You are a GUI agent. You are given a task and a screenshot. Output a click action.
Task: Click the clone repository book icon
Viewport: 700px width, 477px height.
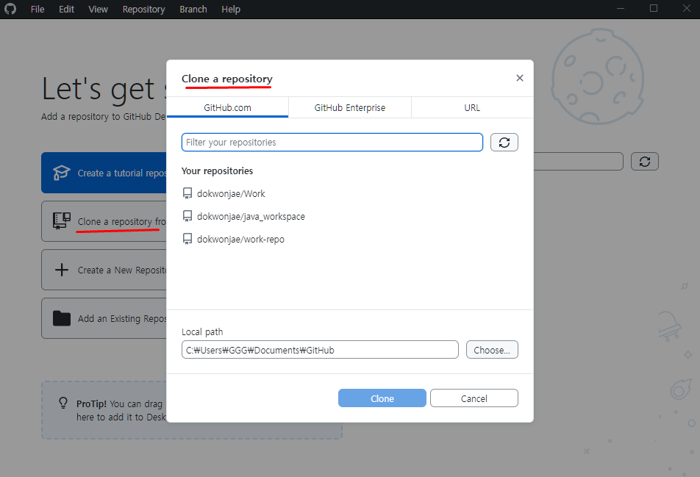62,221
